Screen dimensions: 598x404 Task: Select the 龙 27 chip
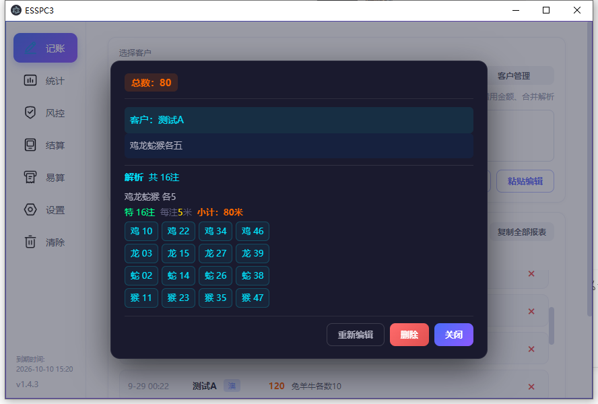coord(215,253)
